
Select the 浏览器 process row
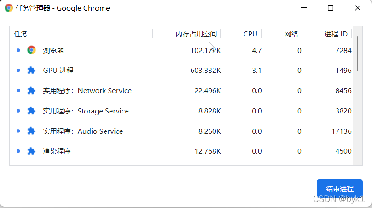tap(53, 51)
